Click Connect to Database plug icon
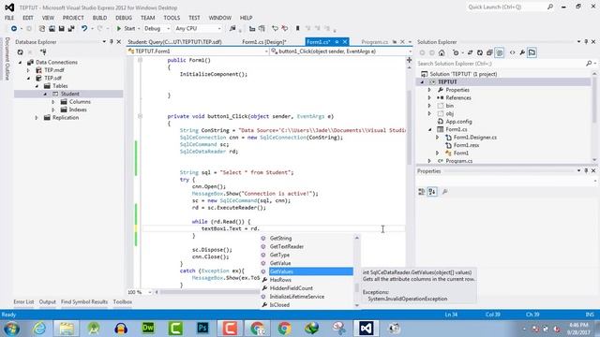The image size is (600, 337). pos(43,52)
